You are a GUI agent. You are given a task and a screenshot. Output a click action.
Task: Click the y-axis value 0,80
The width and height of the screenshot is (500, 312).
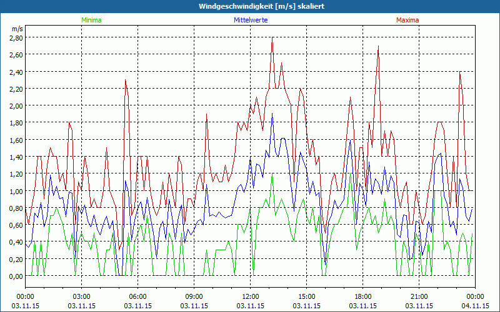(16, 208)
